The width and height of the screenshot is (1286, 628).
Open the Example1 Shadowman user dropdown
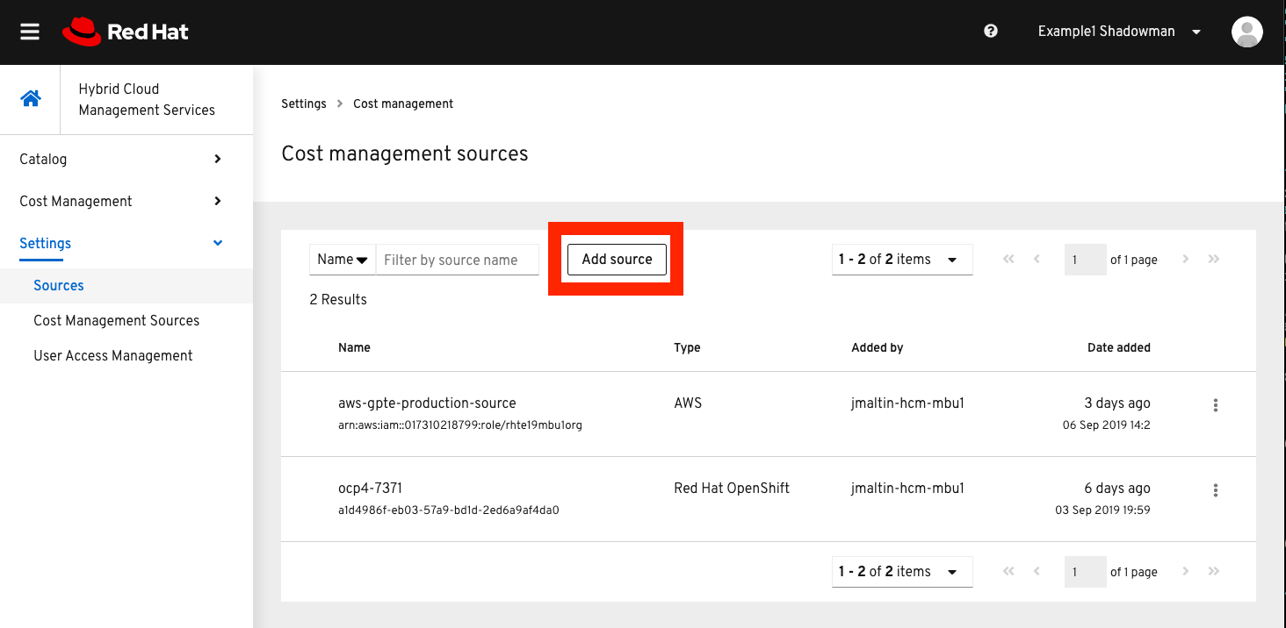pyautogui.click(x=1119, y=32)
